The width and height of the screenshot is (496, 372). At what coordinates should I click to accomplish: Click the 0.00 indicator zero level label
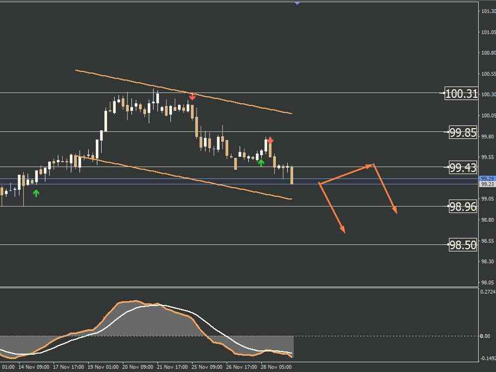(x=485, y=336)
